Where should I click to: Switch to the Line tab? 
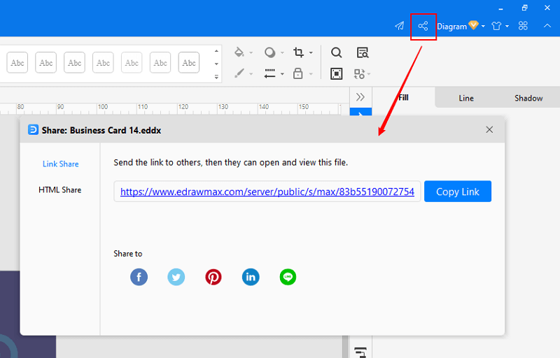point(466,98)
